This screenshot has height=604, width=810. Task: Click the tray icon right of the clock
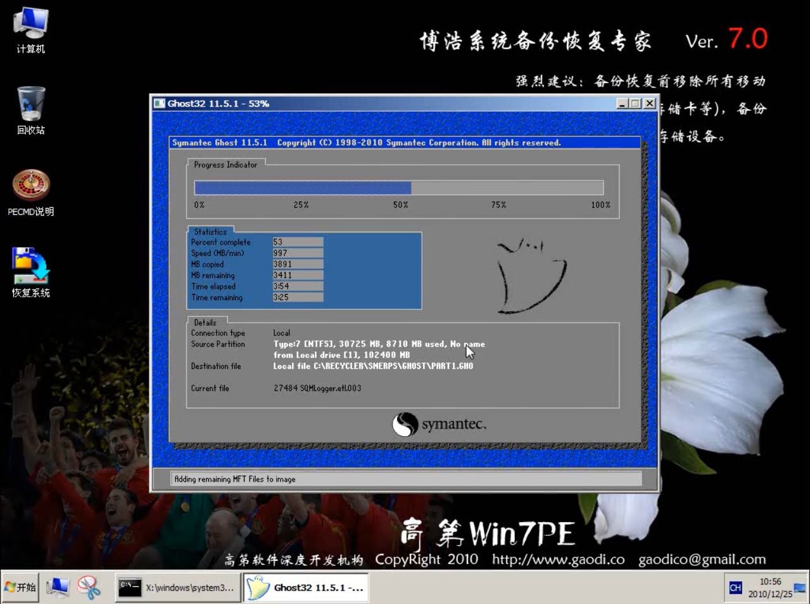800,588
